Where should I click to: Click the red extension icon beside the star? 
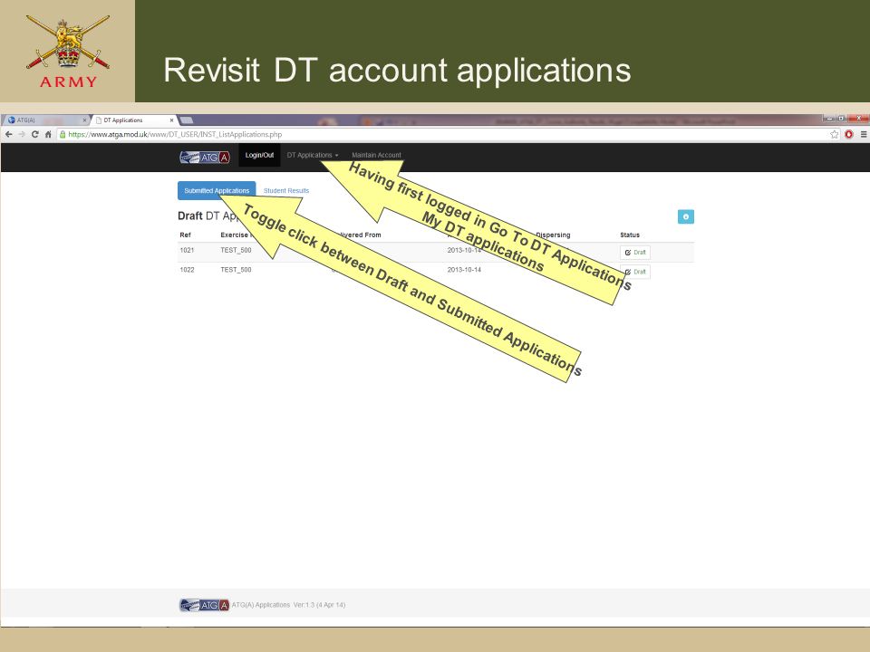pyautogui.click(x=849, y=134)
